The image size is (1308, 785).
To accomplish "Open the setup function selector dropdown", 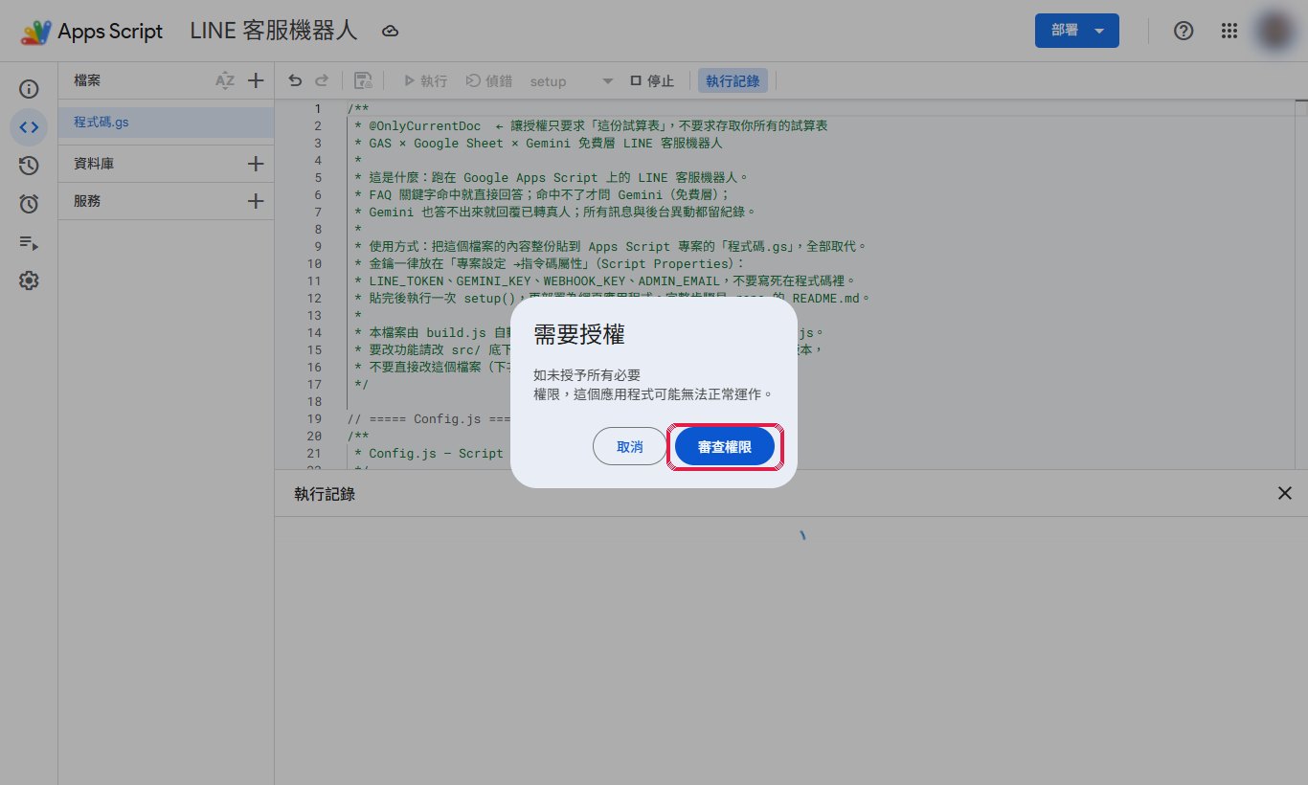I will (x=572, y=81).
